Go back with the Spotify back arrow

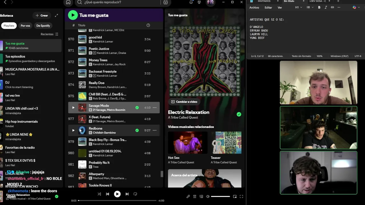coord(5,2)
